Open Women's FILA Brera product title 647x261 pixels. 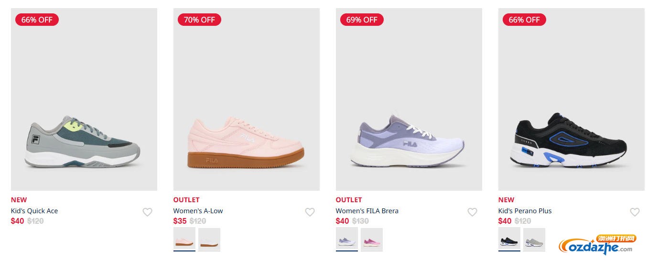(367, 211)
